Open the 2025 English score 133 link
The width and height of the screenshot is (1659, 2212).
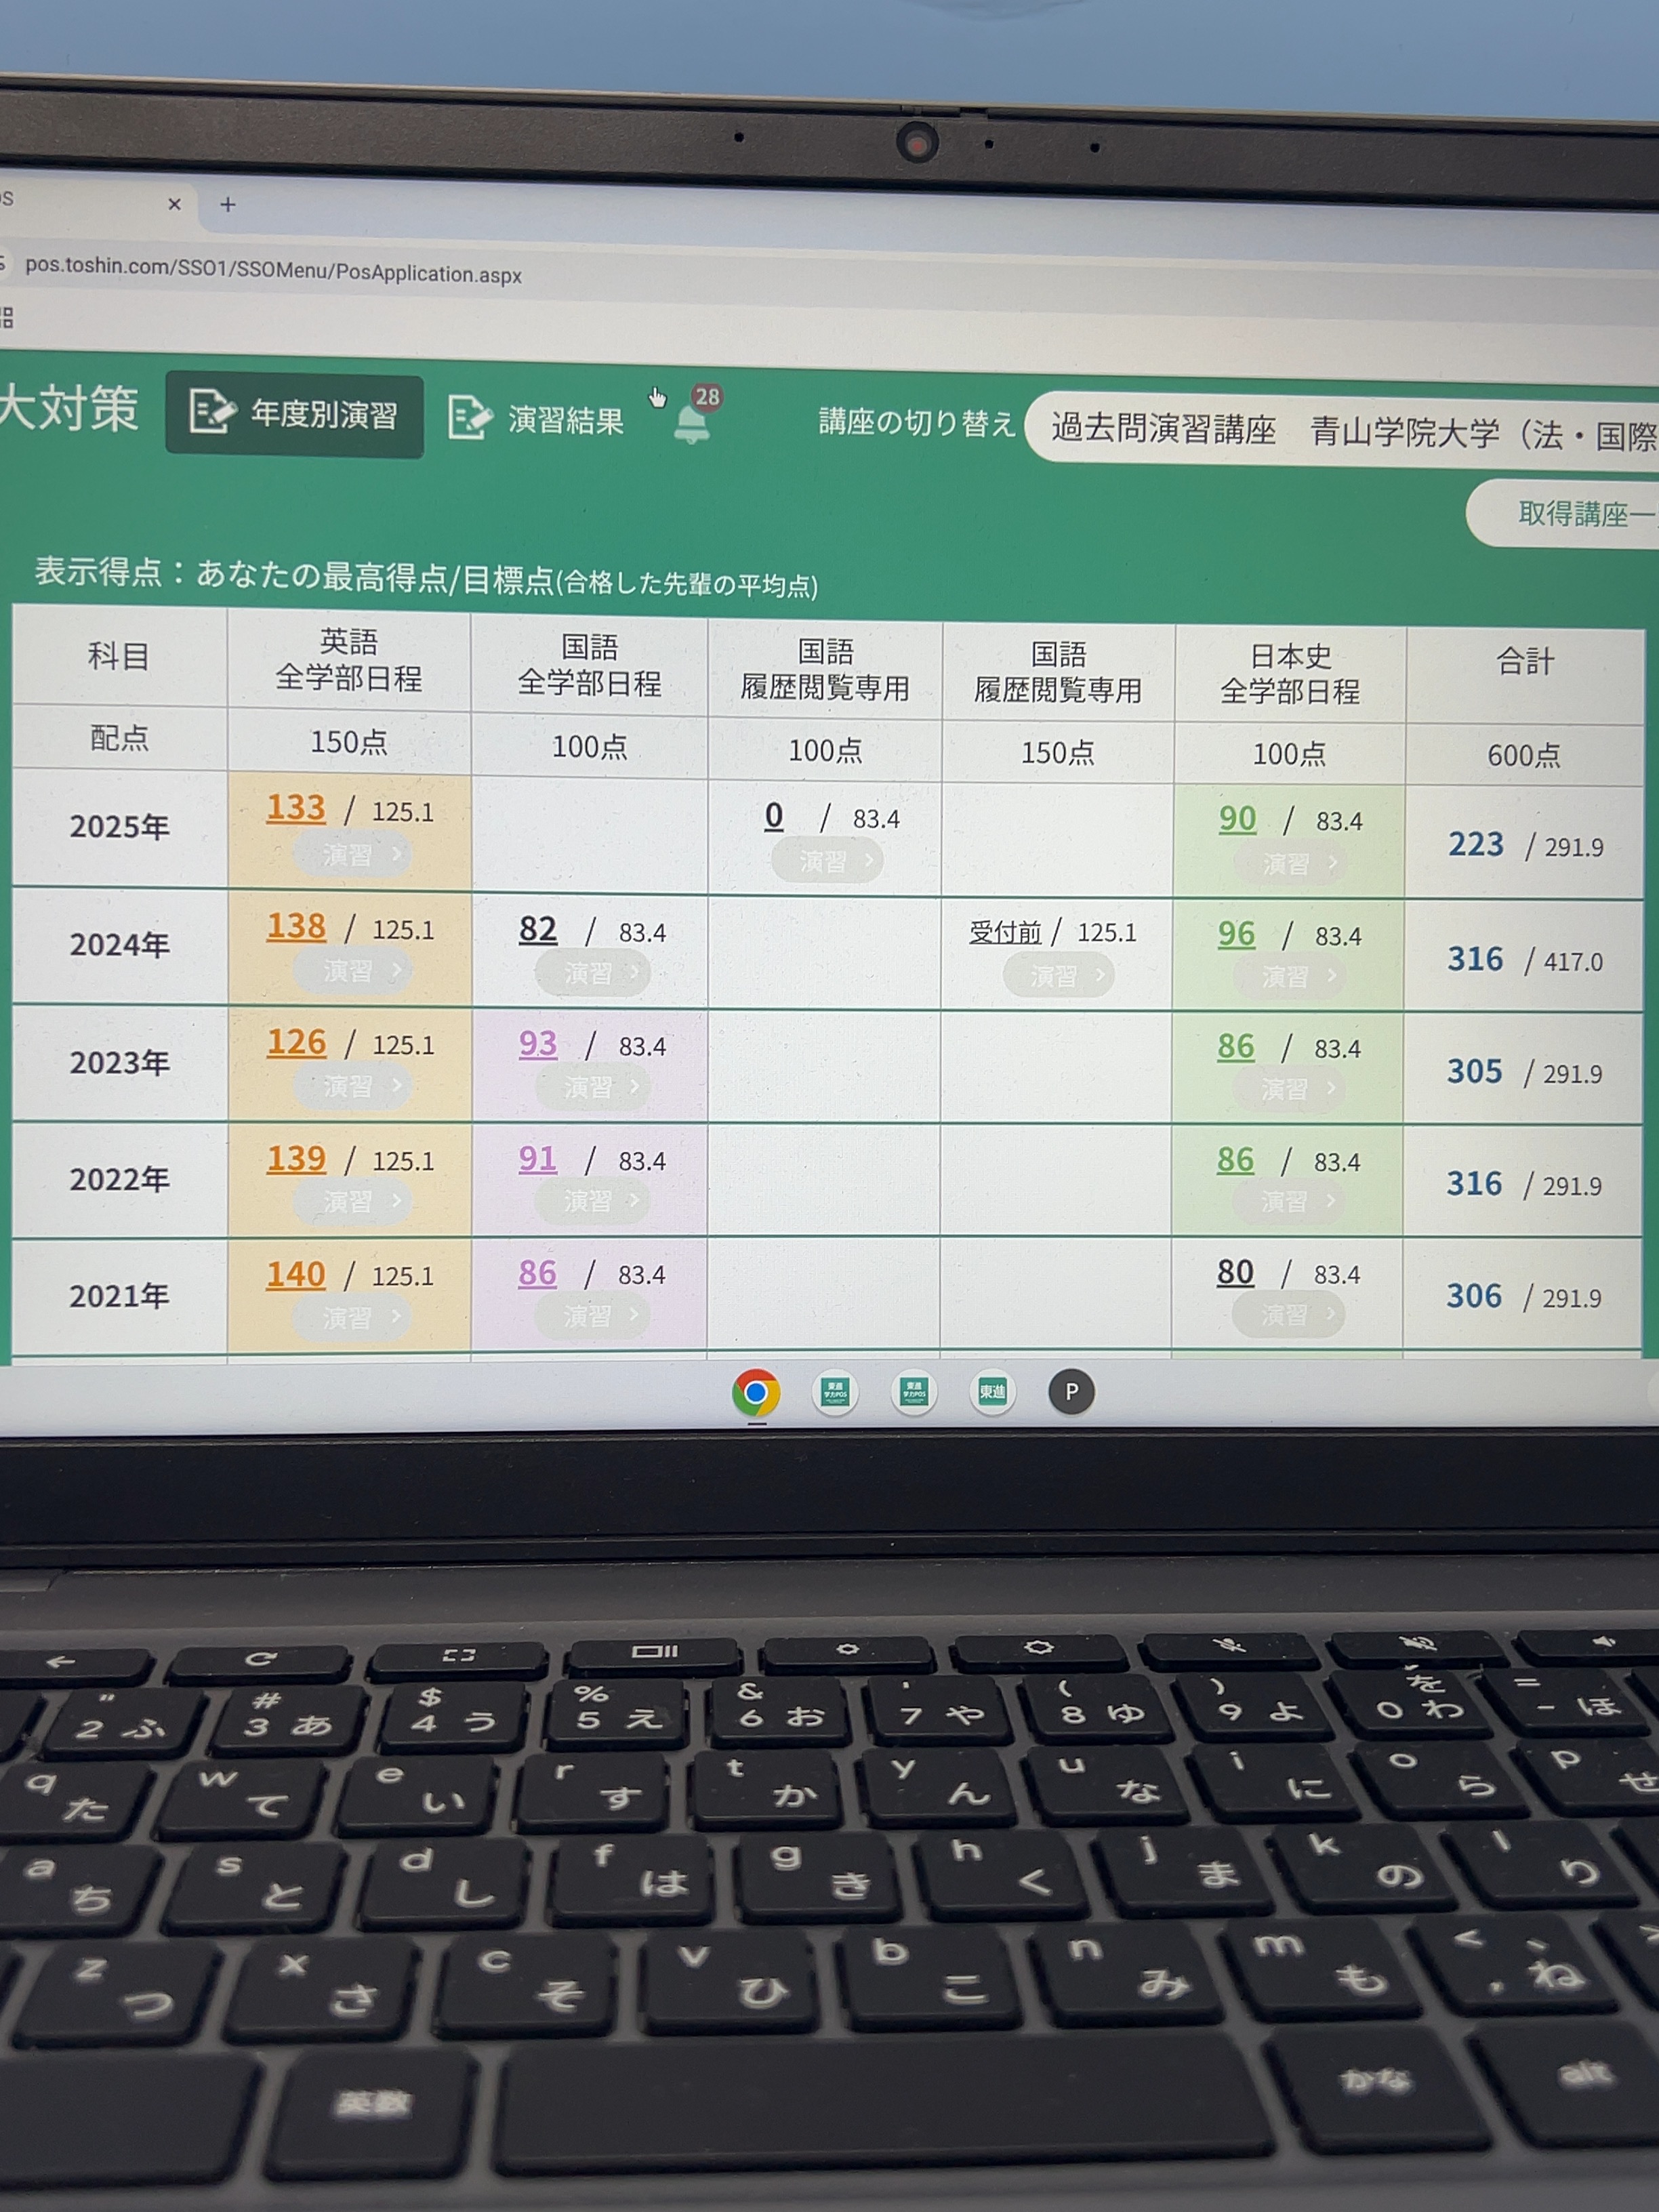point(296,807)
